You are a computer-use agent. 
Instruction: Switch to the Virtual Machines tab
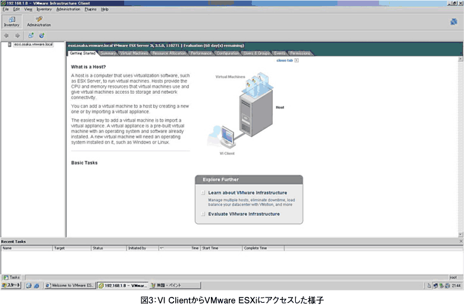134,53
